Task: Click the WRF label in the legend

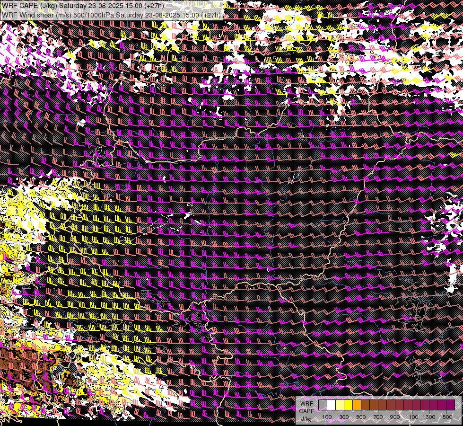Action: (307, 404)
